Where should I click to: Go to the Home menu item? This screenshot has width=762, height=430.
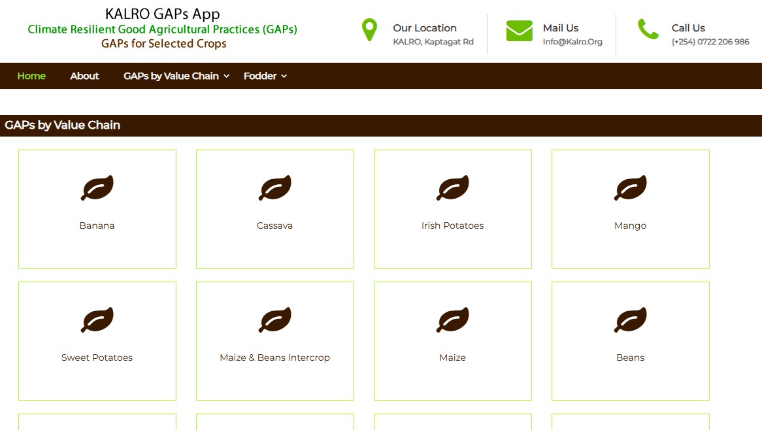point(31,76)
